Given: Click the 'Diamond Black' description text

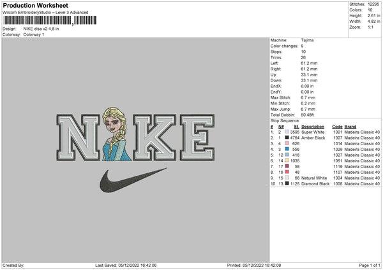Looking at the screenshot, I should click(x=315, y=184).
